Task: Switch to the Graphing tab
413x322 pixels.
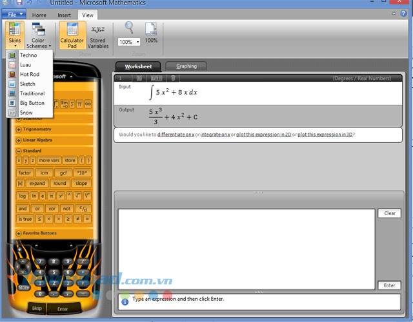Action: [x=186, y=66]
